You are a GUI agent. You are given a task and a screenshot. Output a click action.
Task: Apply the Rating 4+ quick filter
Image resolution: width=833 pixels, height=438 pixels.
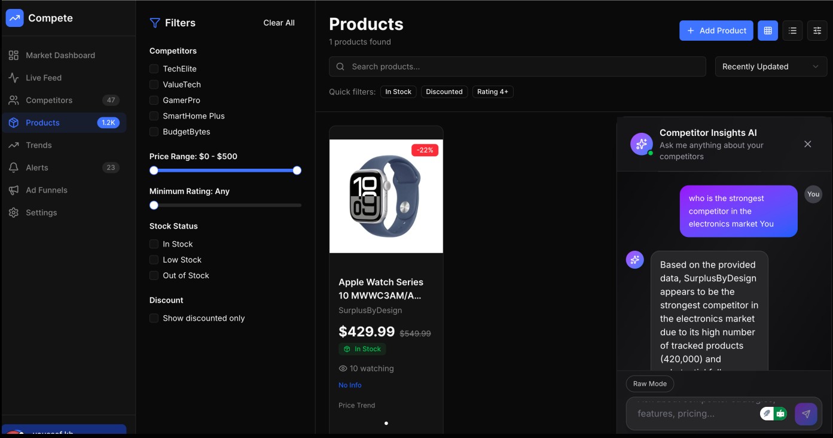(493, 92)
